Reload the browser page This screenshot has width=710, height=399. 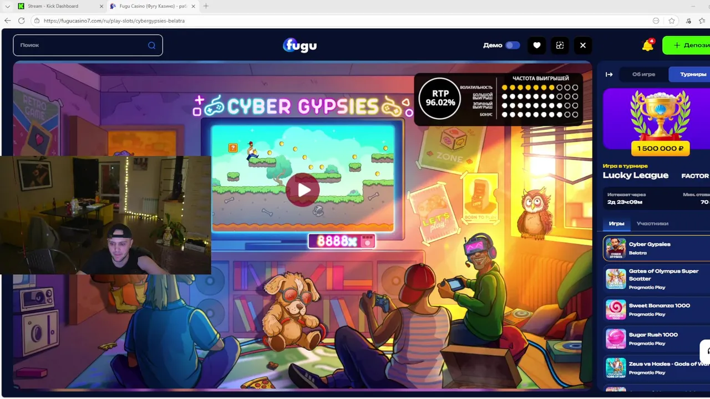click(21, 21)
